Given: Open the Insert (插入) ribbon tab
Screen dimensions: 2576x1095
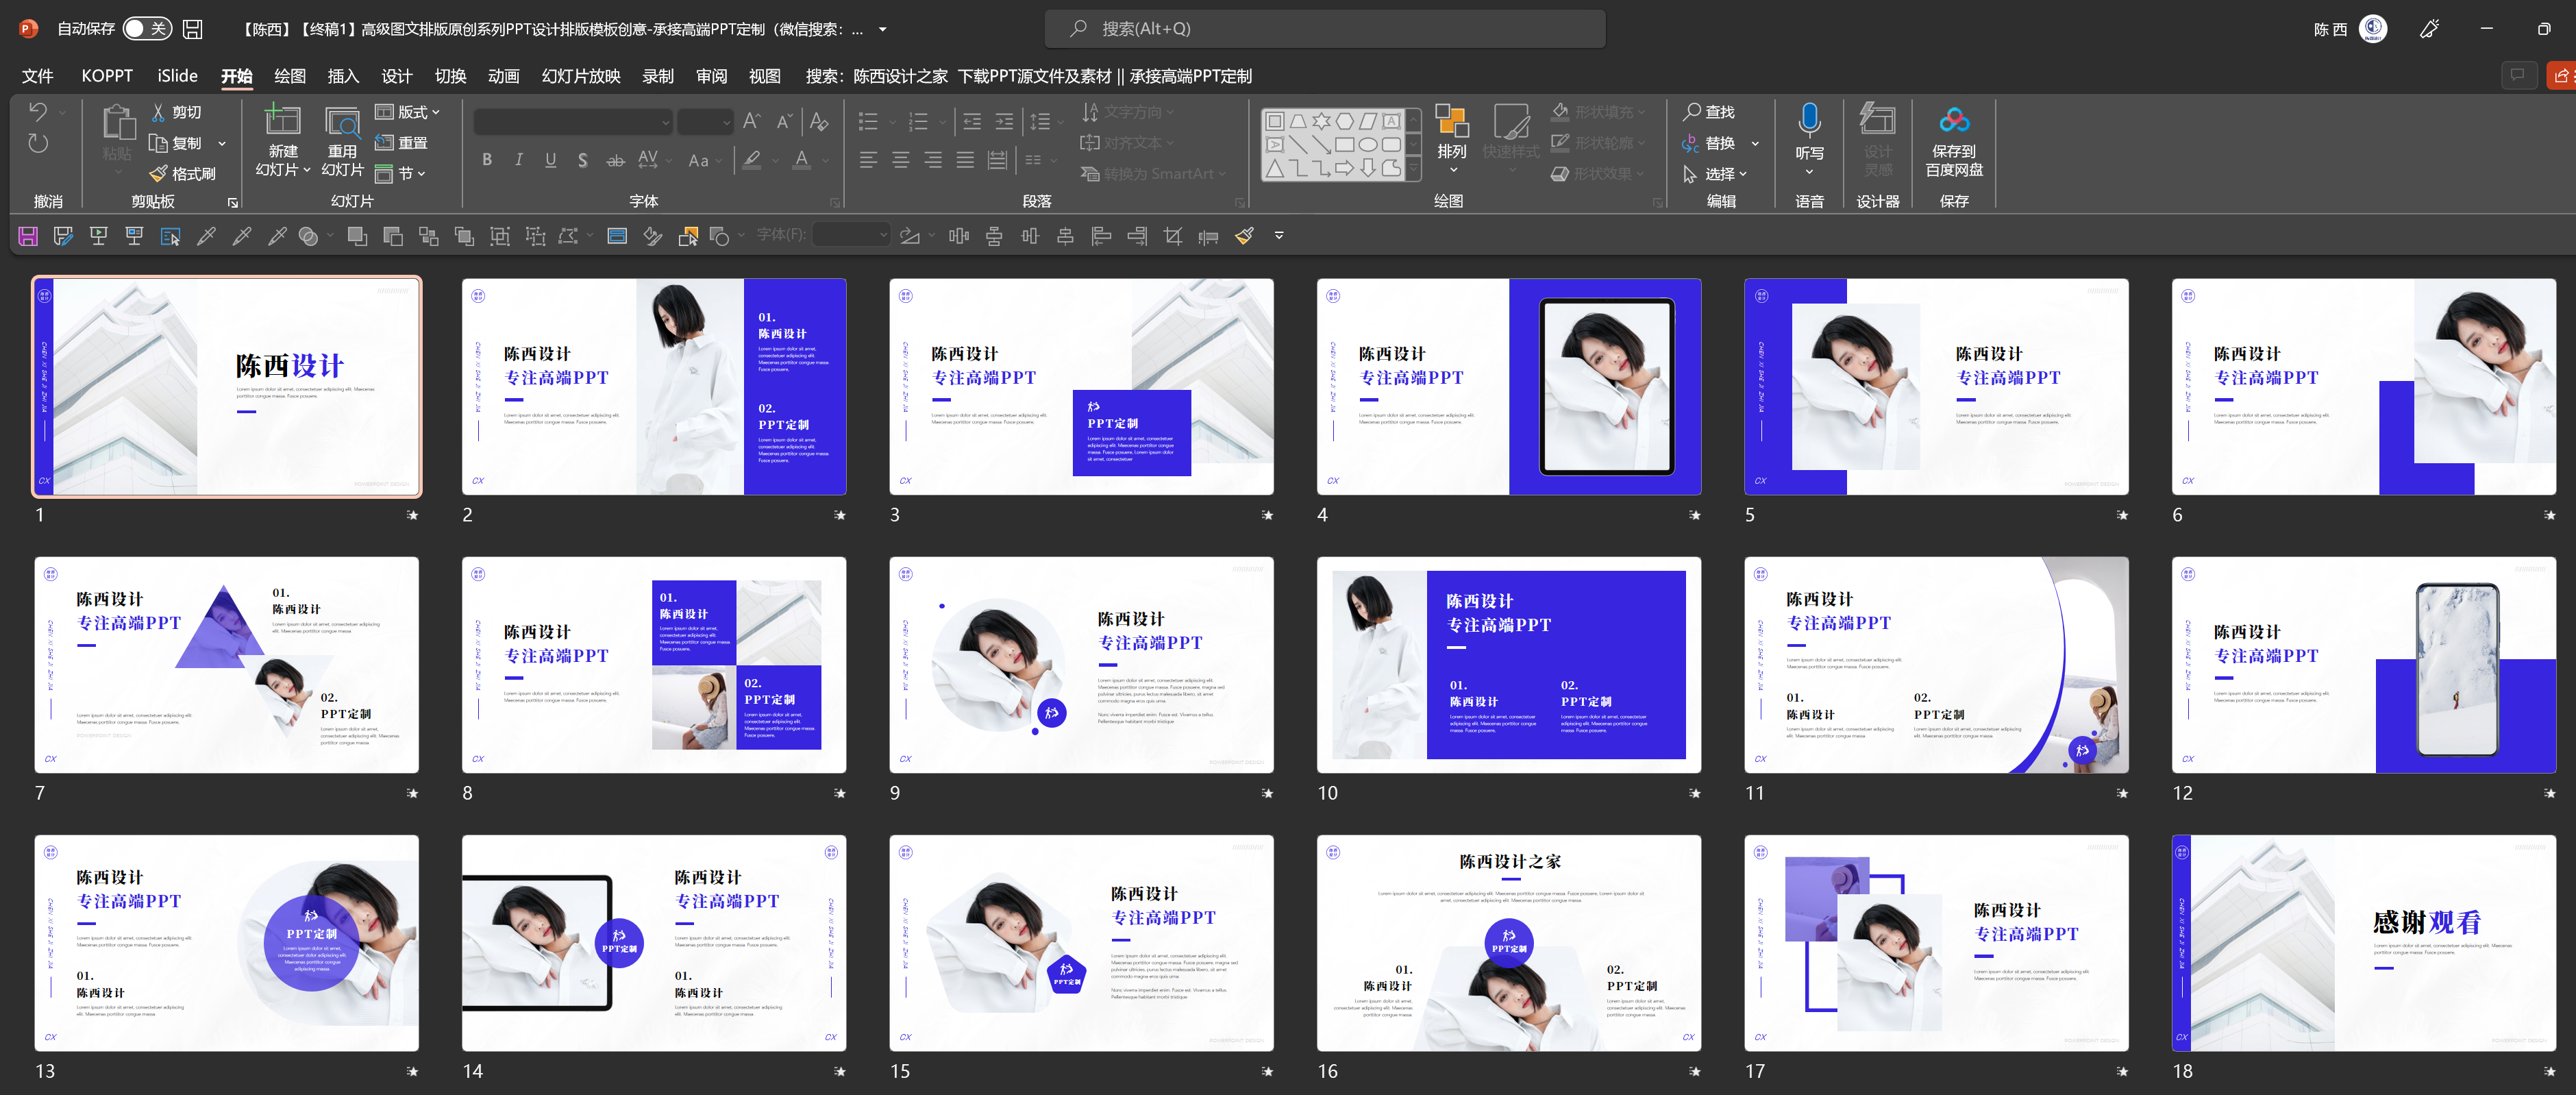Looking at the screenshot, I should point(343,76).
